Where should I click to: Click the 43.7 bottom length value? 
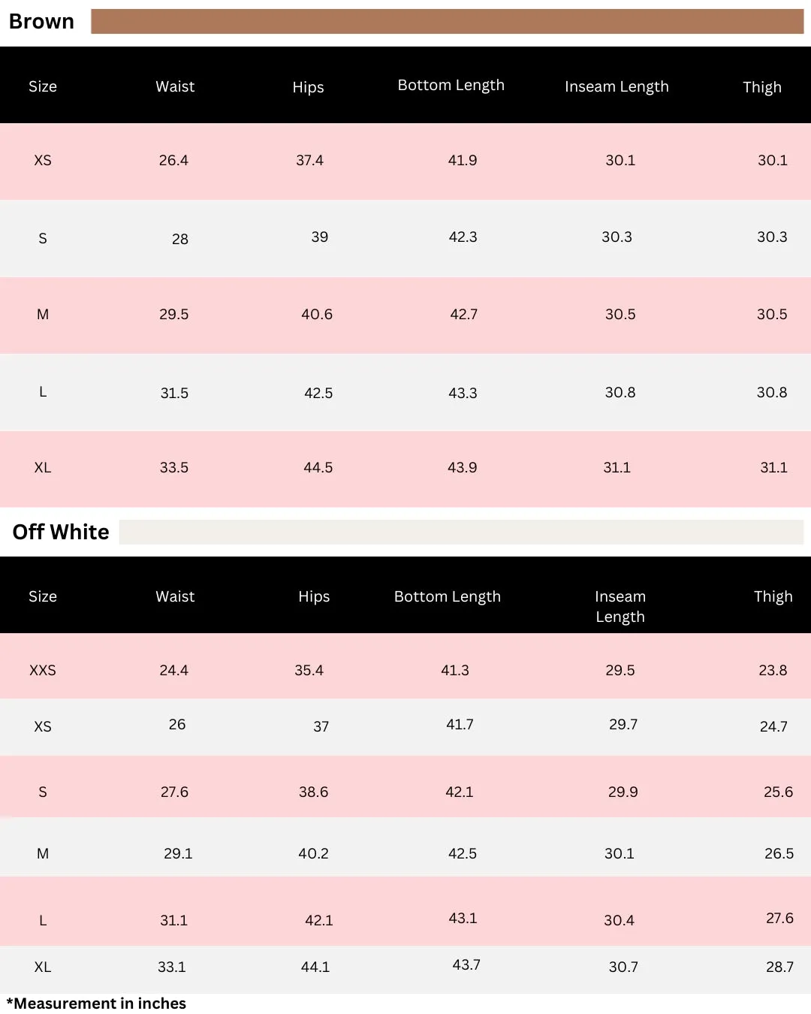coord(466,964)
